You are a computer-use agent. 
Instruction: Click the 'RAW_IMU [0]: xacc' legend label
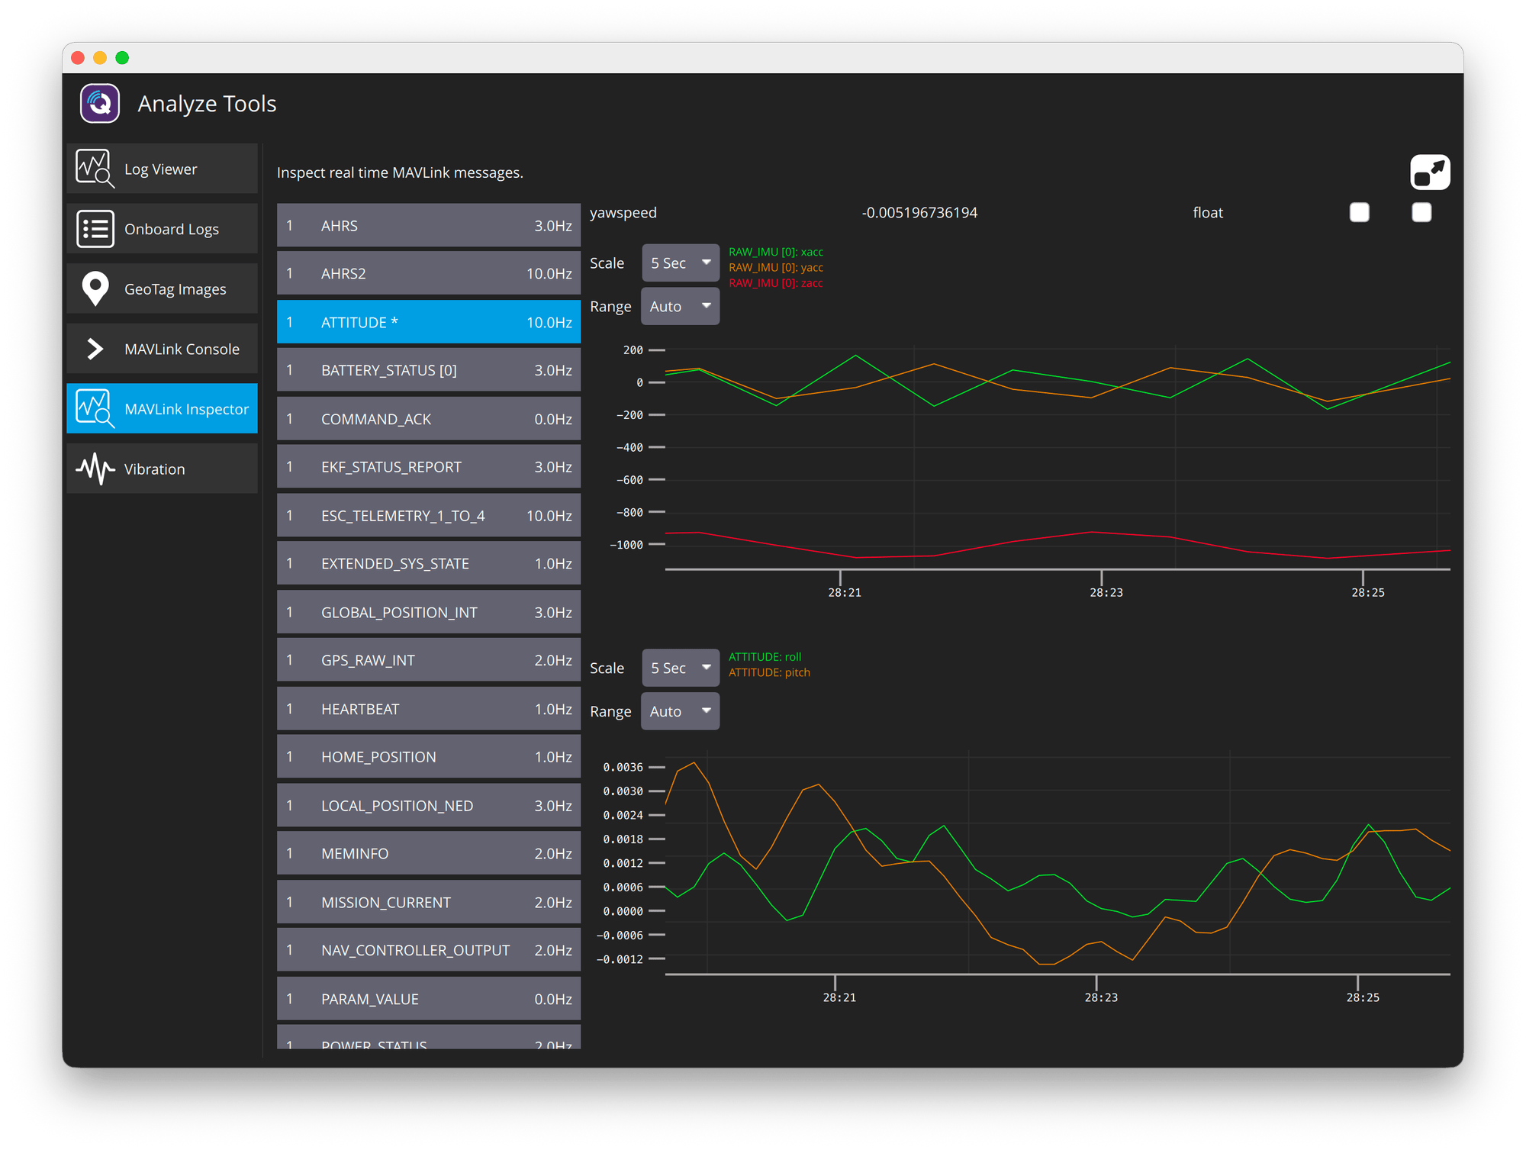776,252
